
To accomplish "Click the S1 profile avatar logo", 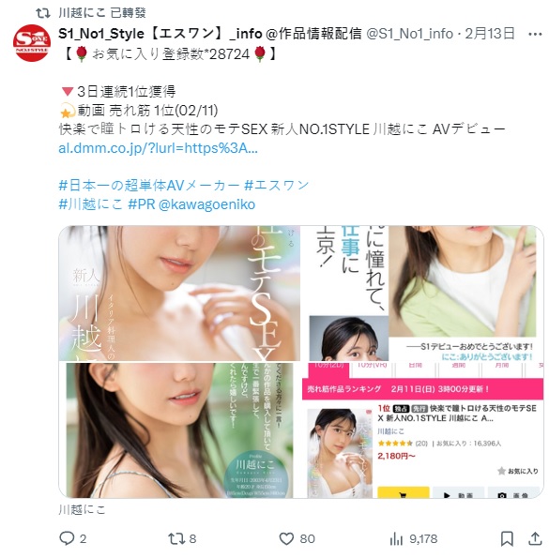I will [x=32, y=43].
